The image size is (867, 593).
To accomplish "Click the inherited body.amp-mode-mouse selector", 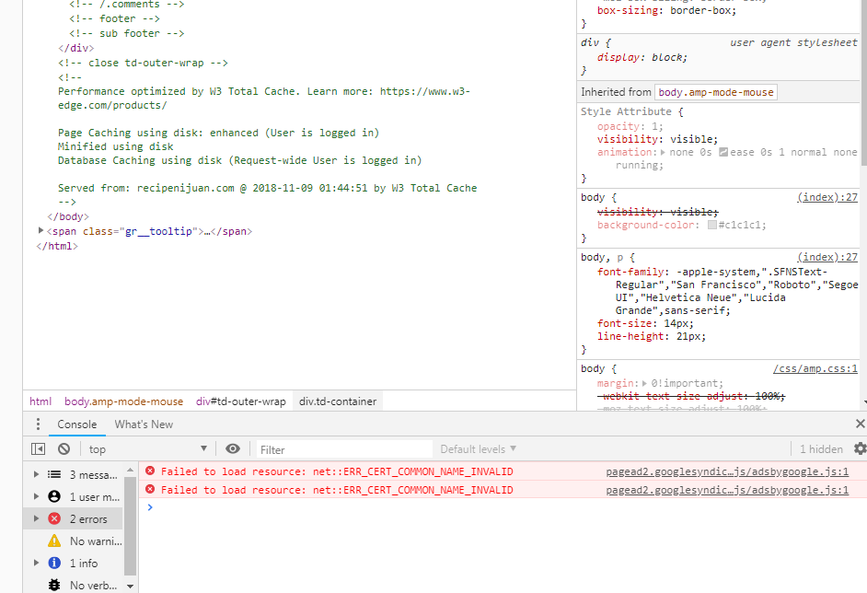I will [x=716, y=92].
